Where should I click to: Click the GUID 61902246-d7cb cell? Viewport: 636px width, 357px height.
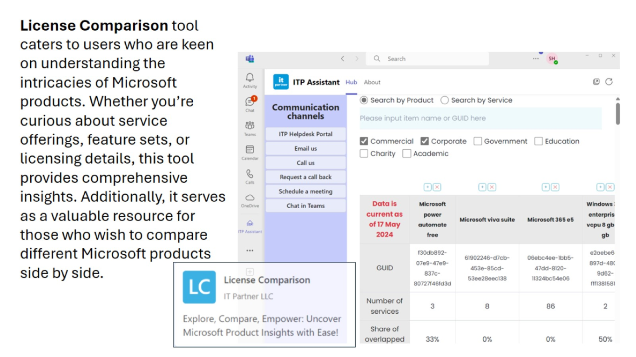pyautogui.click(x=487, y=268)
